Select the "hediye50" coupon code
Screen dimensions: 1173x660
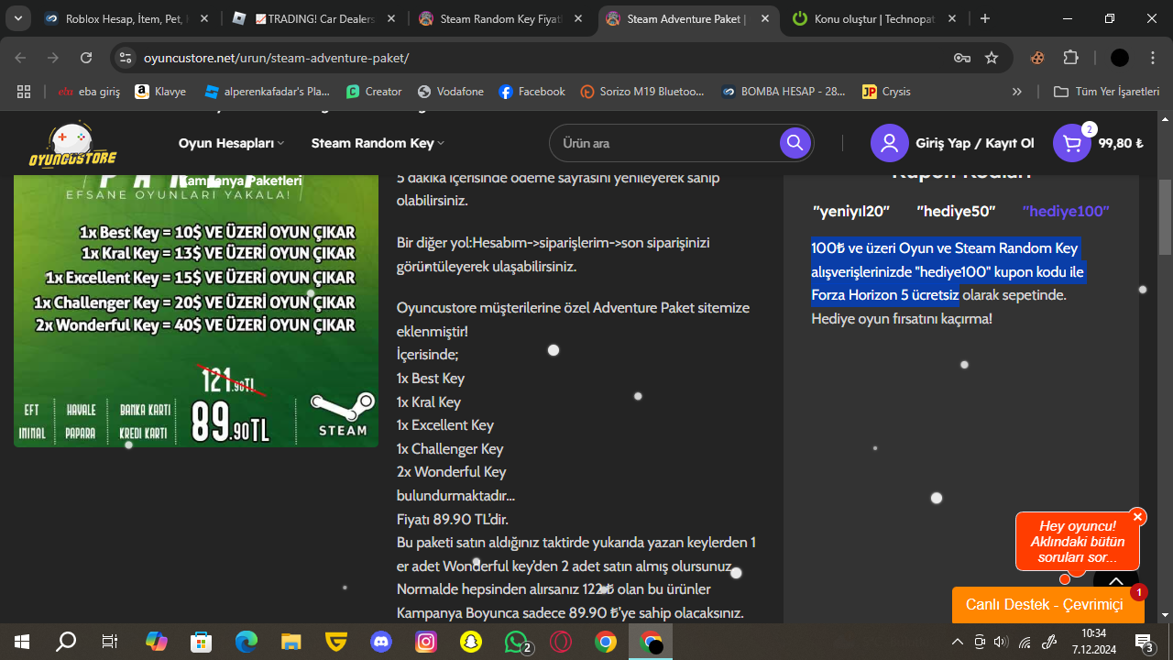pos(956,212)
